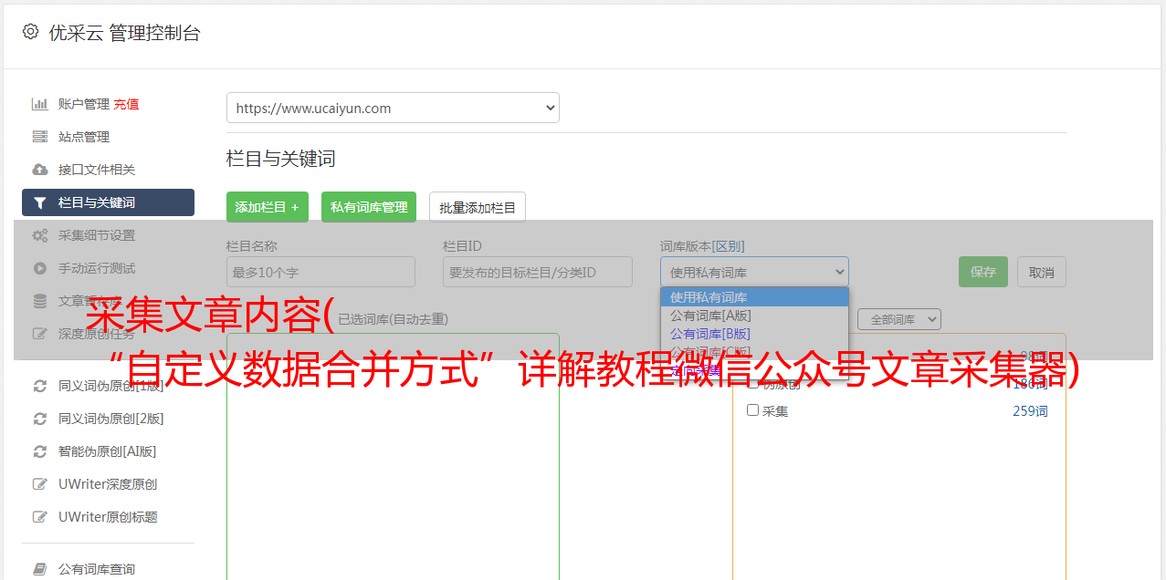Click the edit icon for UWriter深度原创
Viewport: 1166px width, 580px height.
(39, 484)
